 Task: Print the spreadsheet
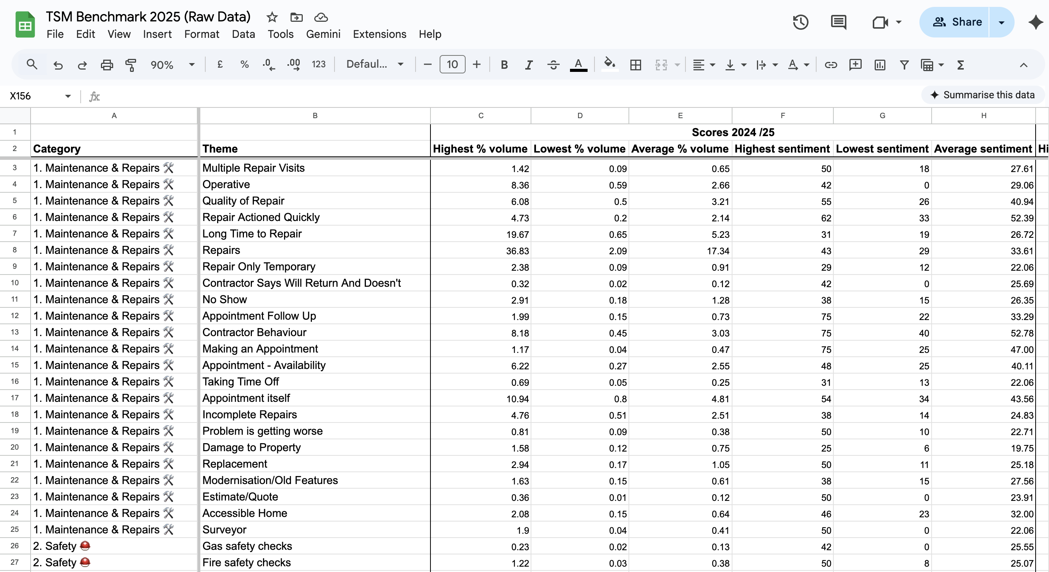[106, 64]
